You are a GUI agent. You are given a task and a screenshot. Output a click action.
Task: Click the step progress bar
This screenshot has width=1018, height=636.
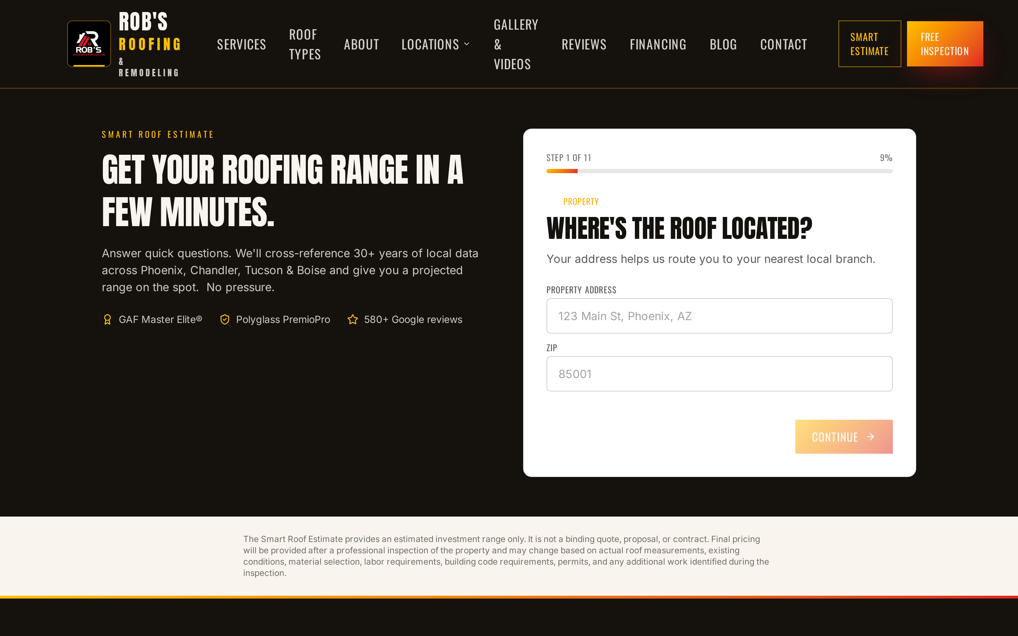pos(719,171)
